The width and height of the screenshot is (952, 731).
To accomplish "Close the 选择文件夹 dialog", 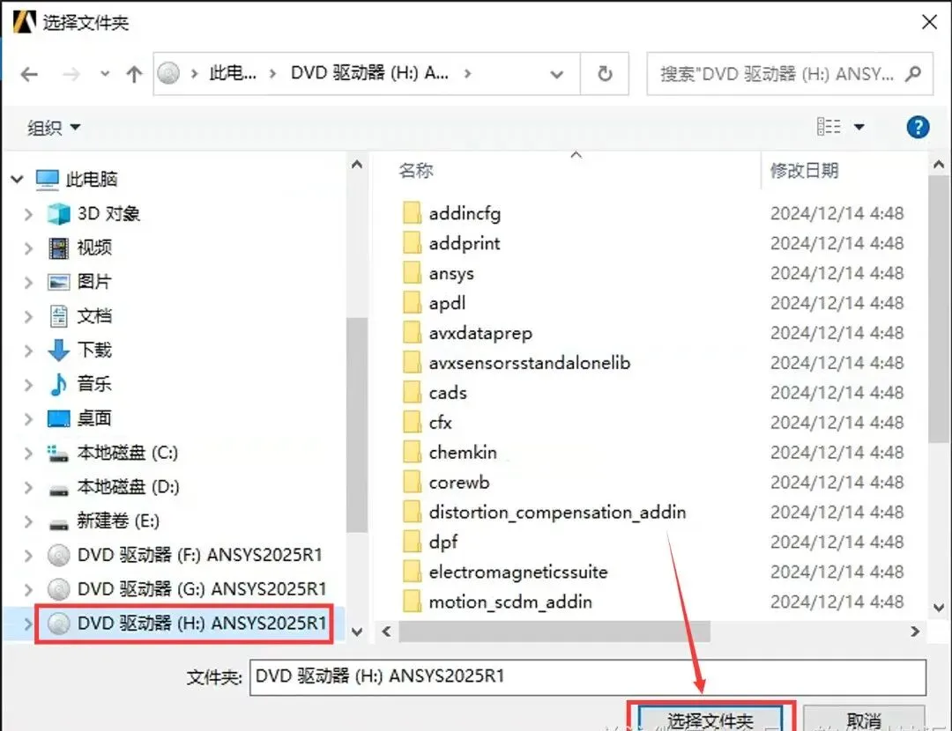I will point(929,22).
